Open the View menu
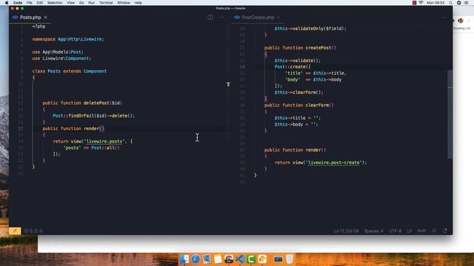The height and width of the screenshot is (266, 474). 71,3
